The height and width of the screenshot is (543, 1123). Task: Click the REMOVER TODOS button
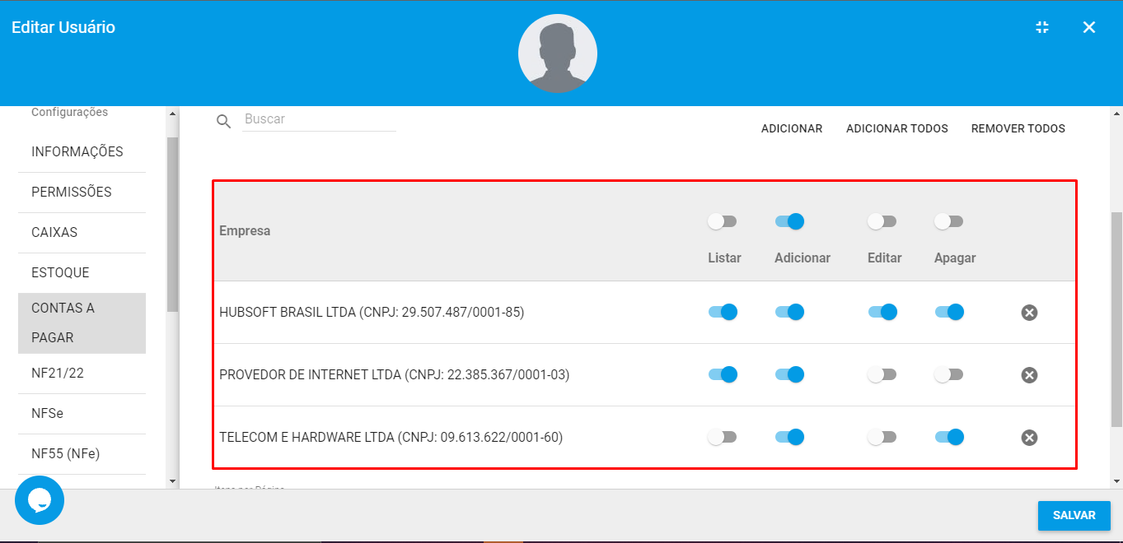tap(1018, 128)
